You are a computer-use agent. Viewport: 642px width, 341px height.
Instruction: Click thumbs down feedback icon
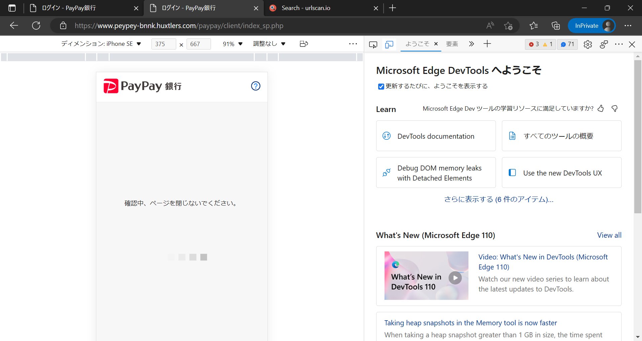(615, 108)
